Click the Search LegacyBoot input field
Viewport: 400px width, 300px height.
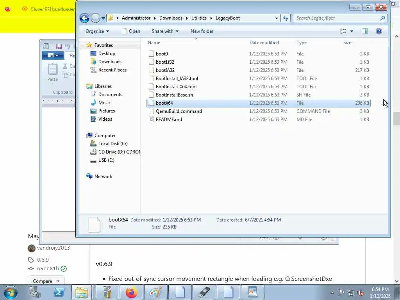coord(336,18)
